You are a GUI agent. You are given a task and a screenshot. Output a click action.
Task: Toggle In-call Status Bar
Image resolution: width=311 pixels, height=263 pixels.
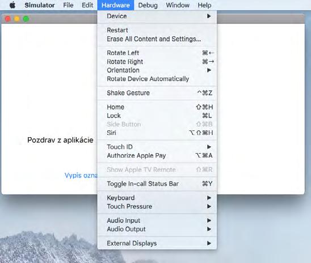point(157,184)
